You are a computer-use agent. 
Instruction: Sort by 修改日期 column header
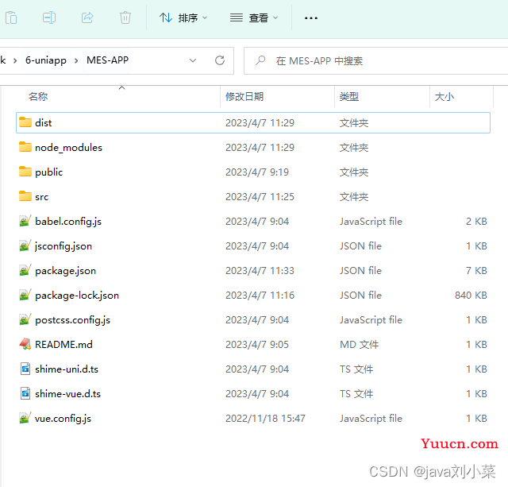[x=244, y=96]
